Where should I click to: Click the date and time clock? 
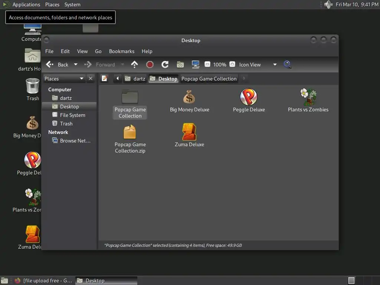pyautogui.click(x=357, y=4)
